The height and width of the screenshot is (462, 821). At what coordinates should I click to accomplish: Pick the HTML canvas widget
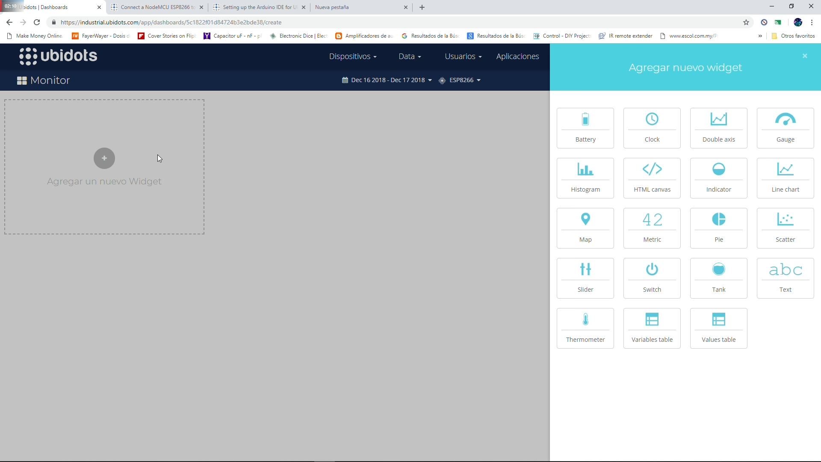(x=652, y=178)
